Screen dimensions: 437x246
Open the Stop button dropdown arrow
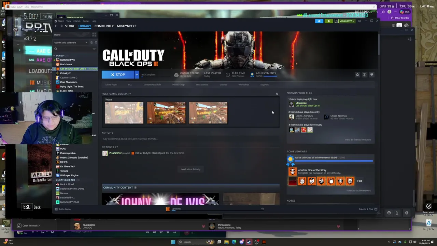click(x=137, y=74)
